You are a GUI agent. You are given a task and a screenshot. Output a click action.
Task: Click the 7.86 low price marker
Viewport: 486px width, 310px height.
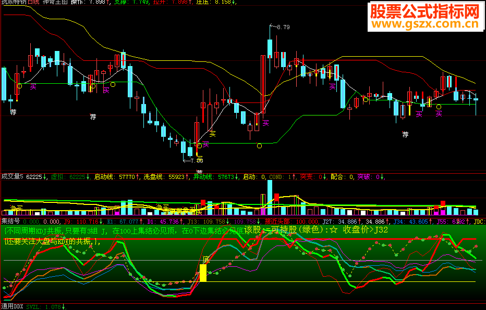tap(197, 160)
